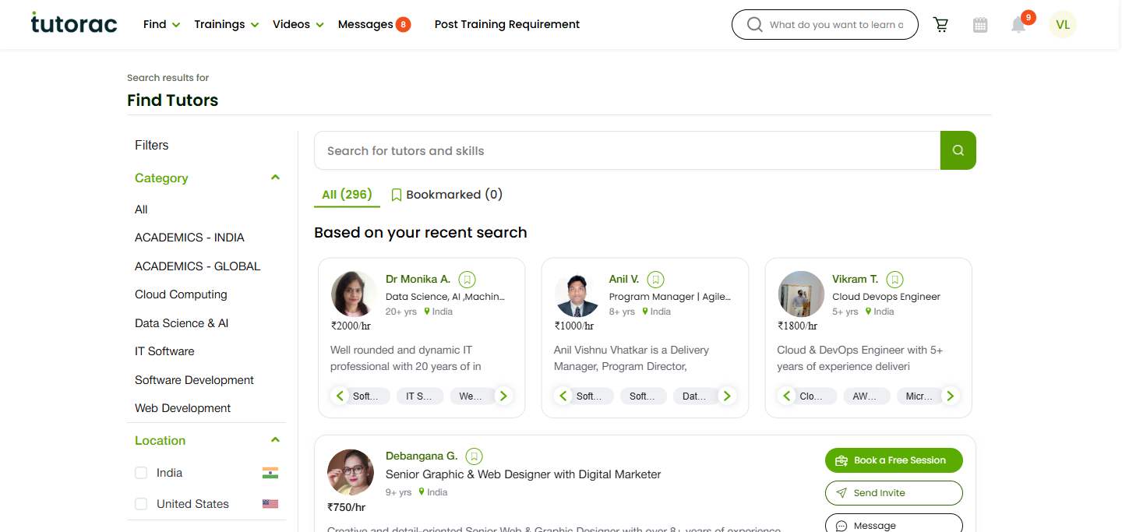The width and height of the screenshot is (1122, 532).
Task: Bookmark Vikram T. tutor
Action: (895, 279)
